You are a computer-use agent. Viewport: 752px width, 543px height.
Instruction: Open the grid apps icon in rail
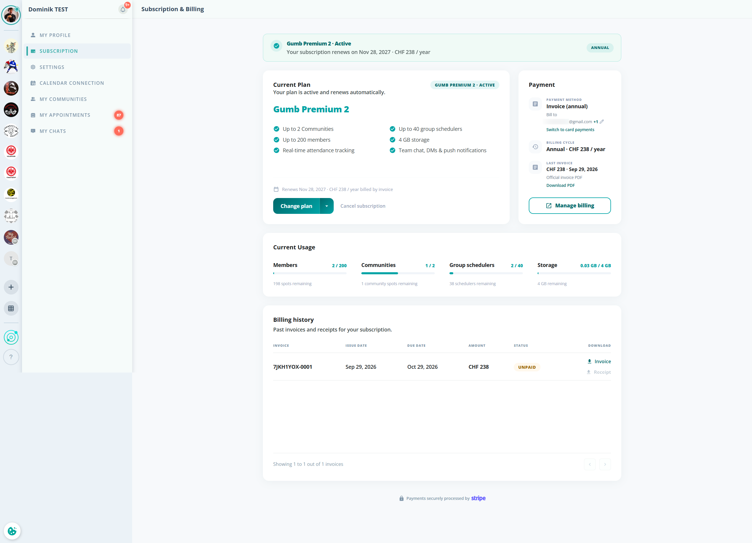point(11,308)
